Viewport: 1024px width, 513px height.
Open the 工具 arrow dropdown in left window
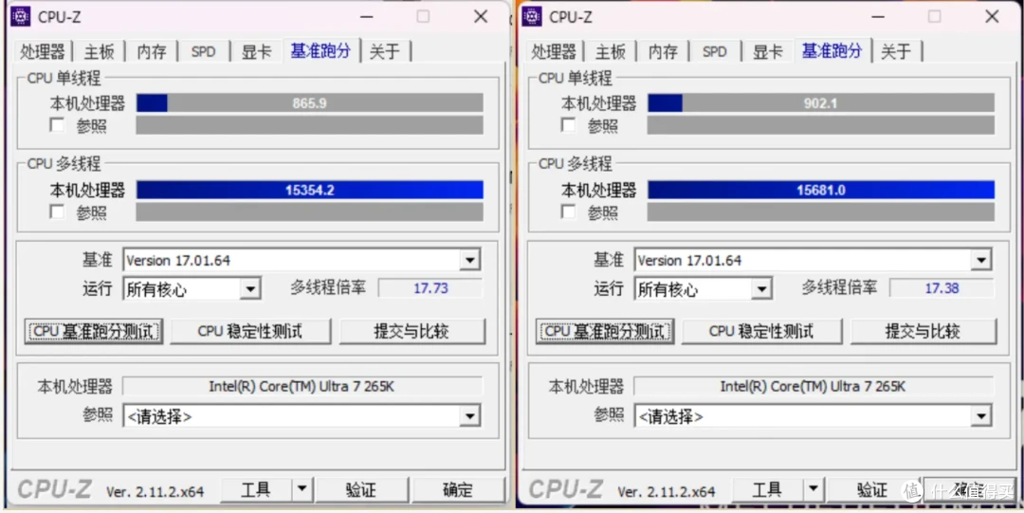point(302,489)
